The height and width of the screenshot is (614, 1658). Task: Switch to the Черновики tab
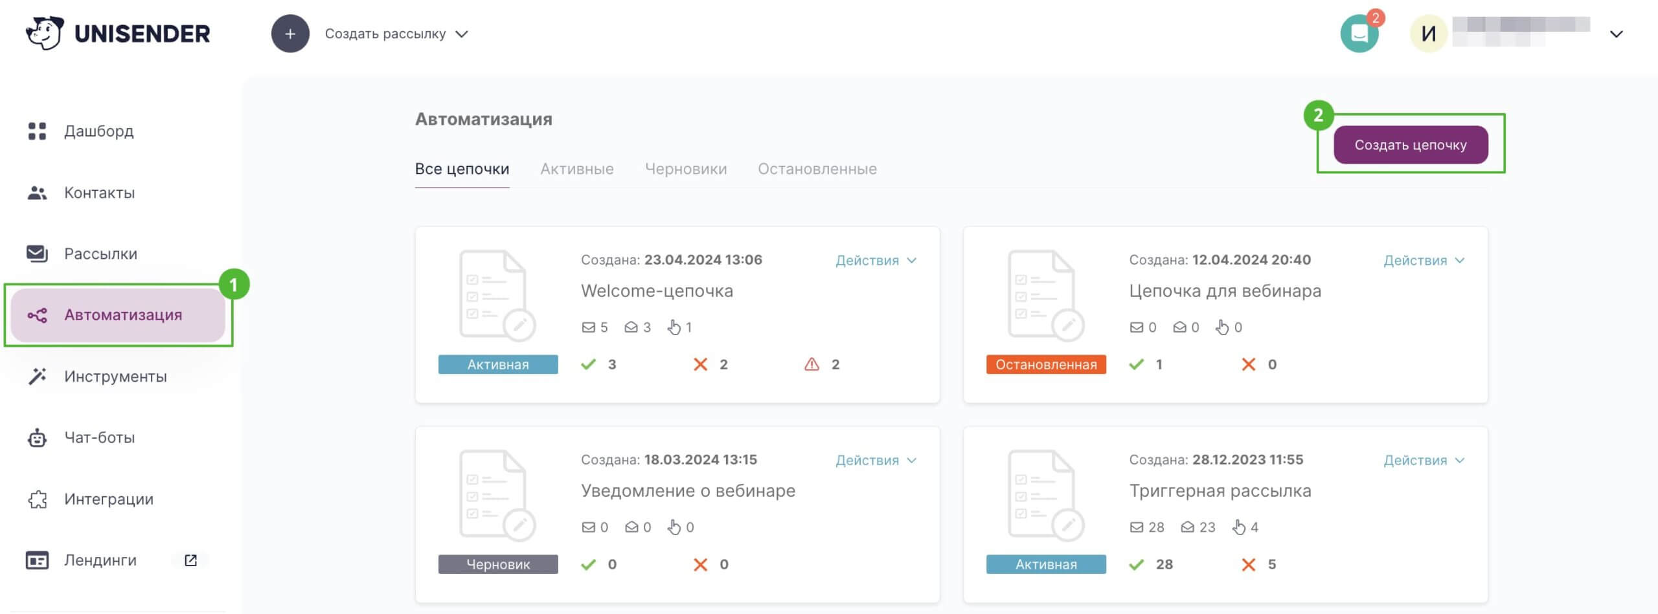[x=685, y=170]
